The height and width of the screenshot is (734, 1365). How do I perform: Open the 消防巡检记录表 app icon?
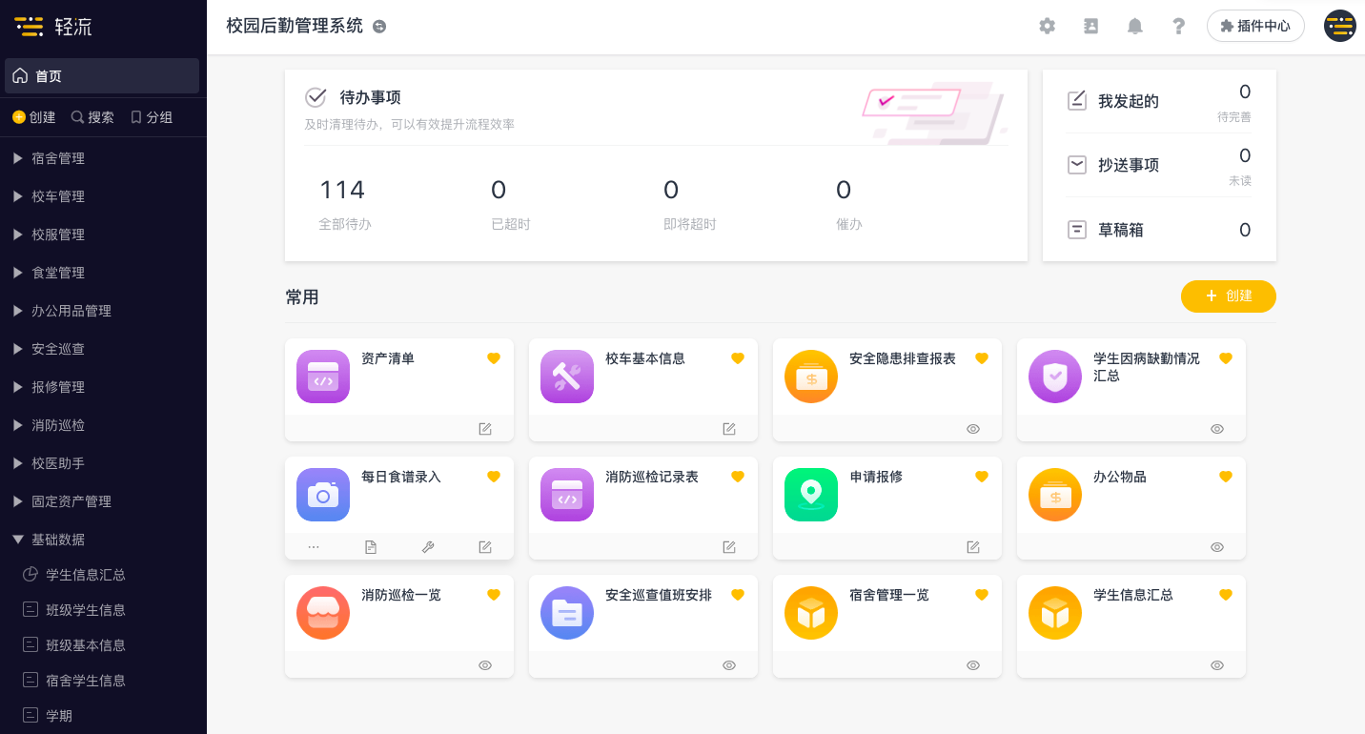point(567,495)
